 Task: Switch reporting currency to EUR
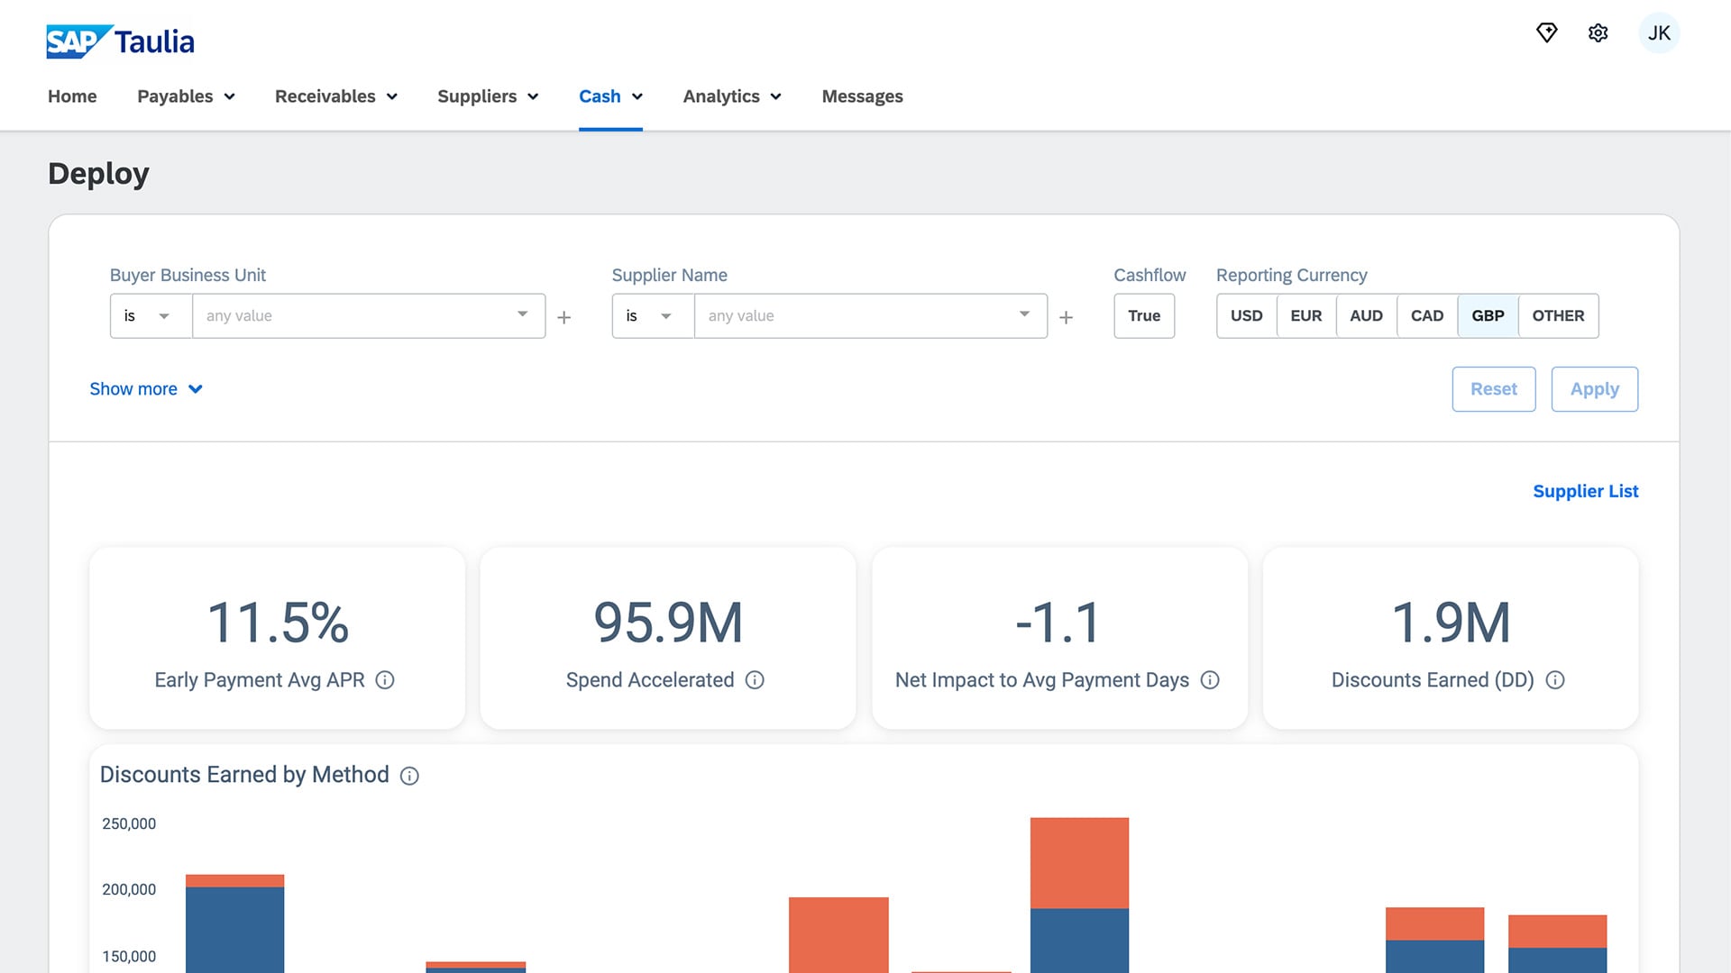click(1305, 316)
